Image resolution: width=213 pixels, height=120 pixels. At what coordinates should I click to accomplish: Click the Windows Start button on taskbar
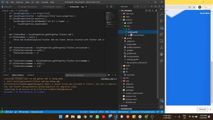click(x=61, y=117)
